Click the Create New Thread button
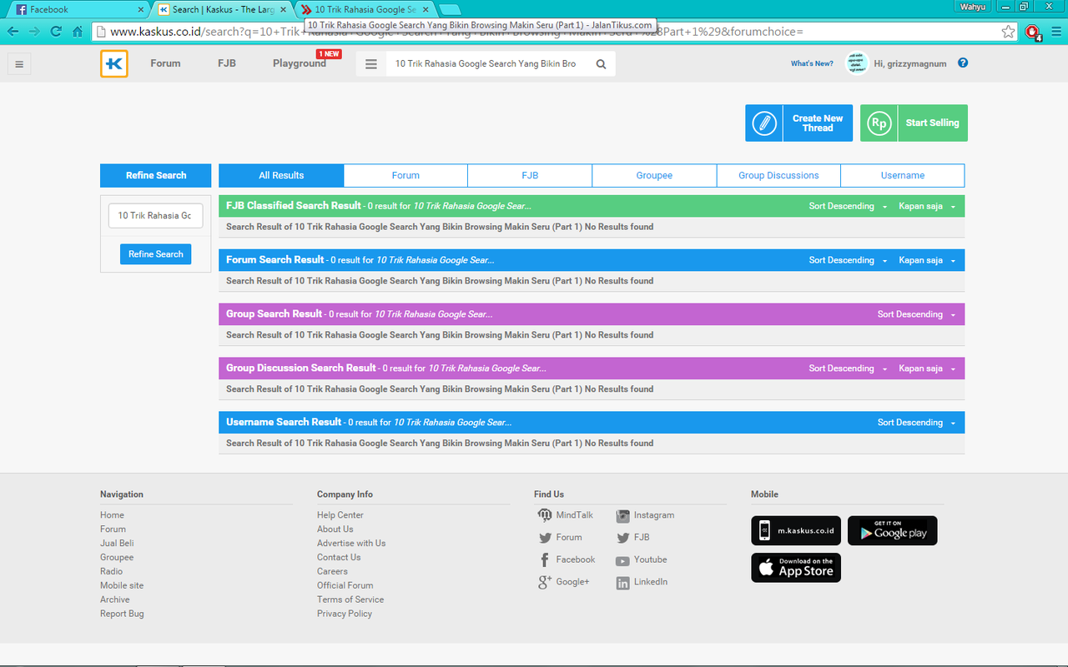Viewport: 1068px width, 667px height. (x=798, y=123)
